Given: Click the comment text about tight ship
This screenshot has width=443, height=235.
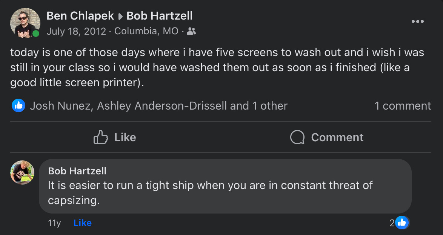Looking at the screenshot, I should click(210, 192).
